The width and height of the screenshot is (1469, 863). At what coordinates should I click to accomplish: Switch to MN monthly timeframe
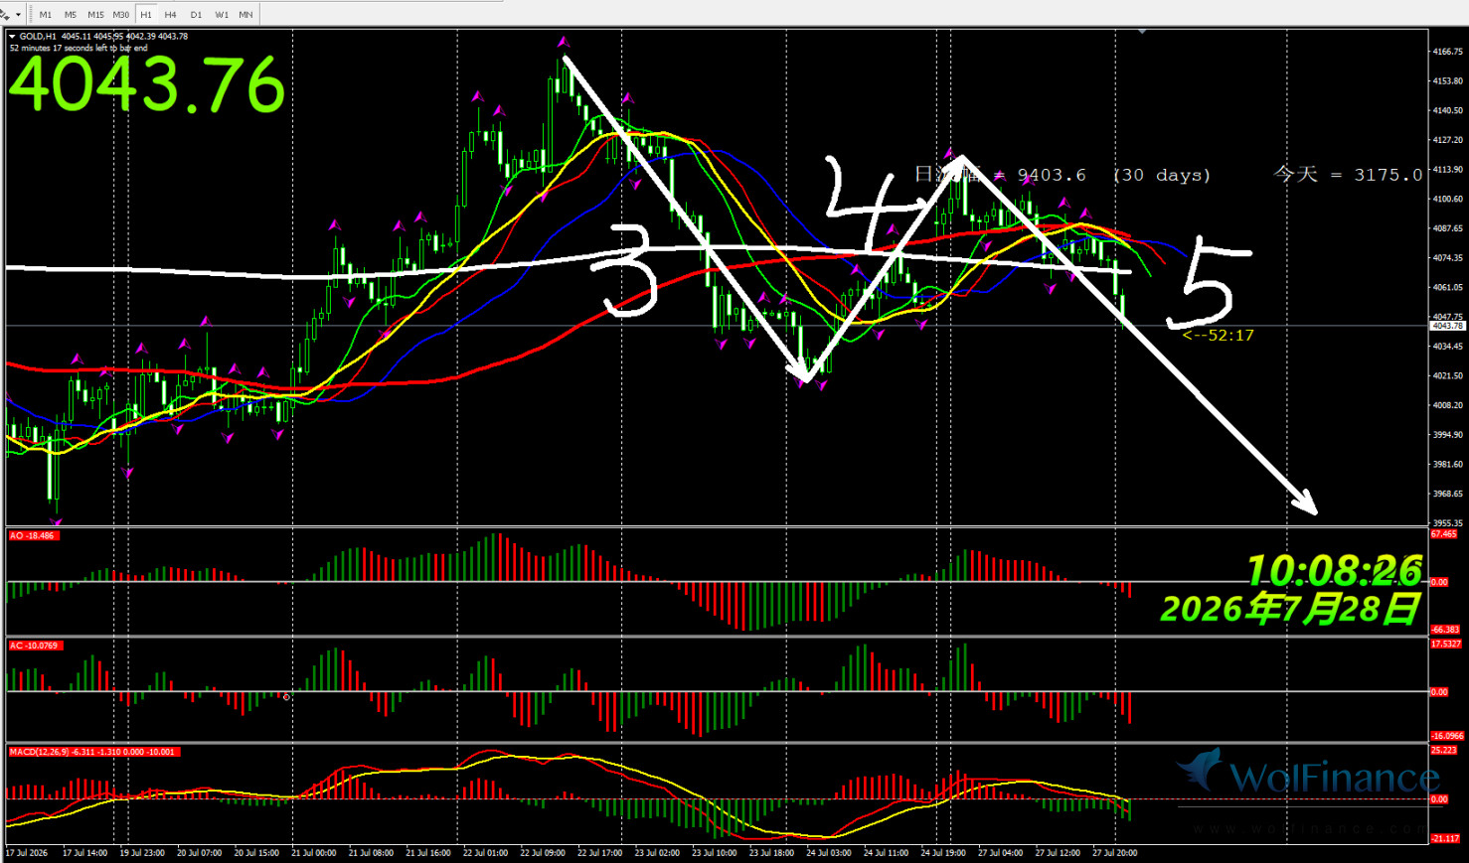[x=245, y=15]
